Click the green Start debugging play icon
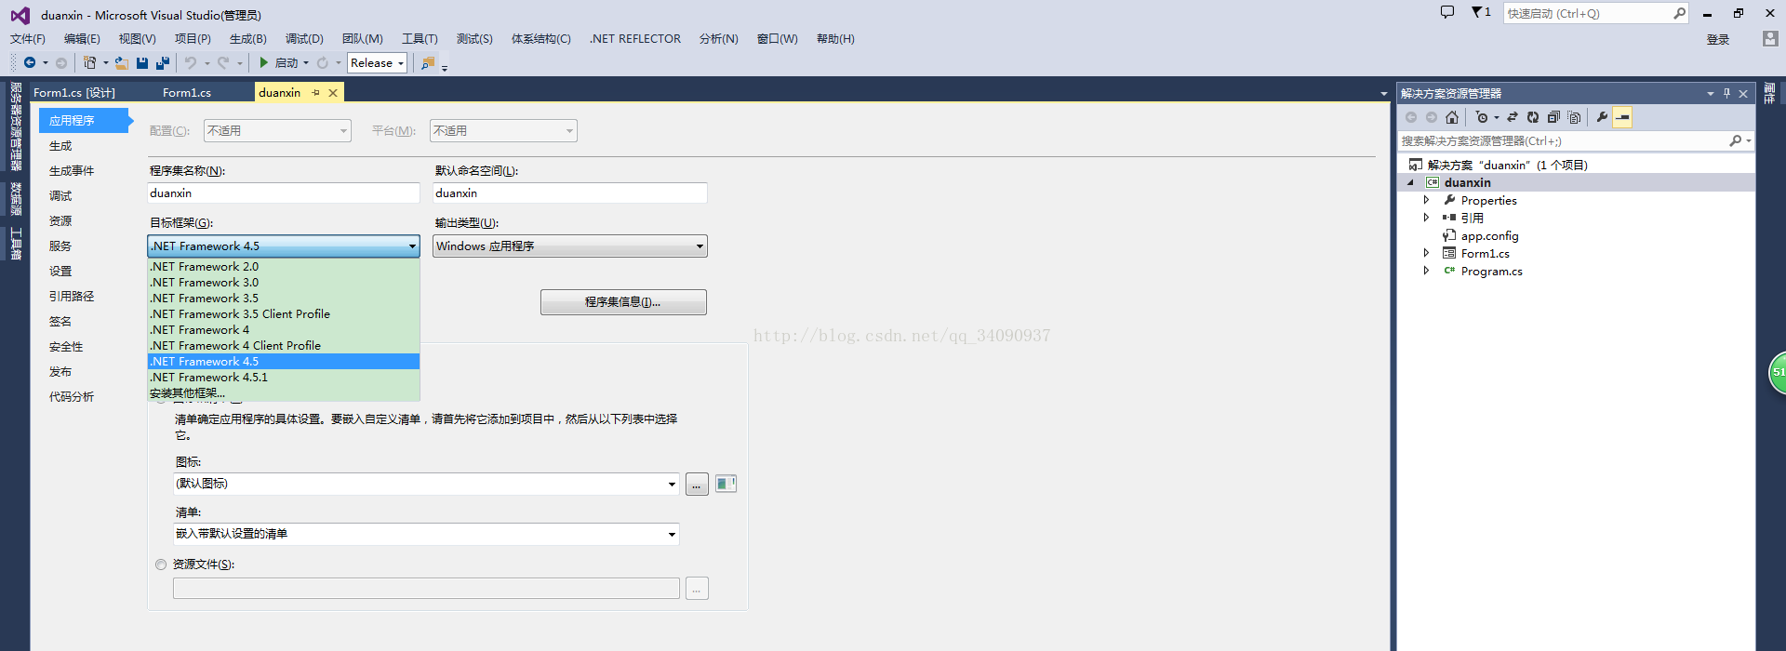The height and width of the screenshot is (651, 1786). tap(264, 62)
